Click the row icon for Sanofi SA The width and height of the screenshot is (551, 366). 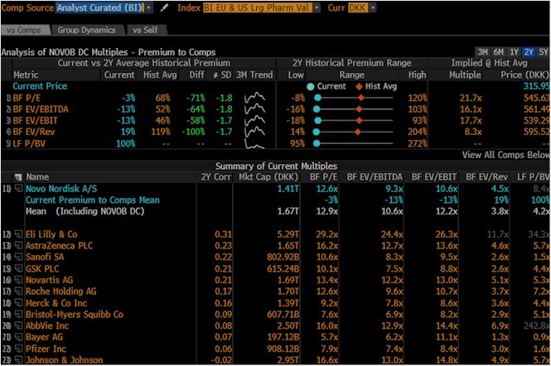tap(18, 258)
